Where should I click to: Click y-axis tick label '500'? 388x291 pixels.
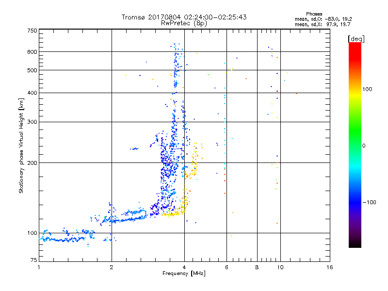point(32,70)
